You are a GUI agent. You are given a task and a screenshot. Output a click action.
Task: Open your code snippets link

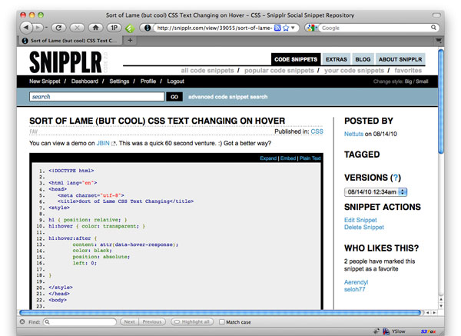(x=354, y=71)
